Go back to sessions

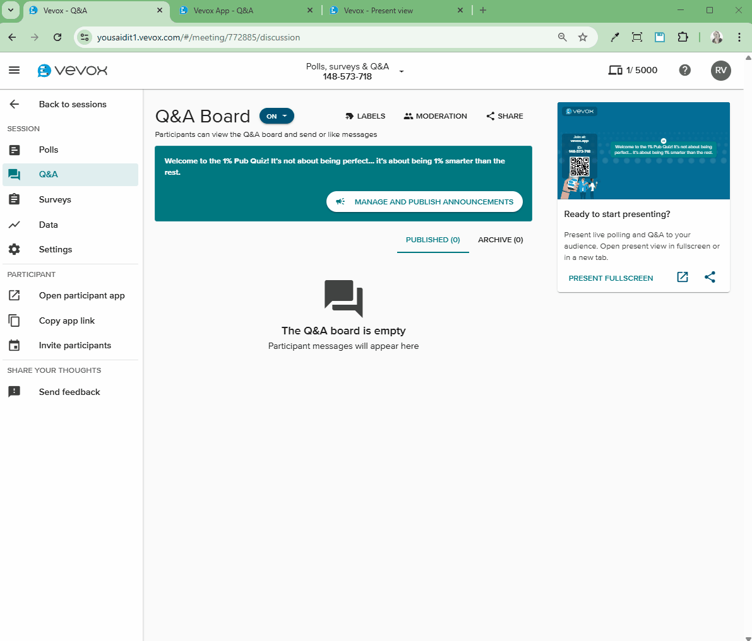click(x=72, y=104)
